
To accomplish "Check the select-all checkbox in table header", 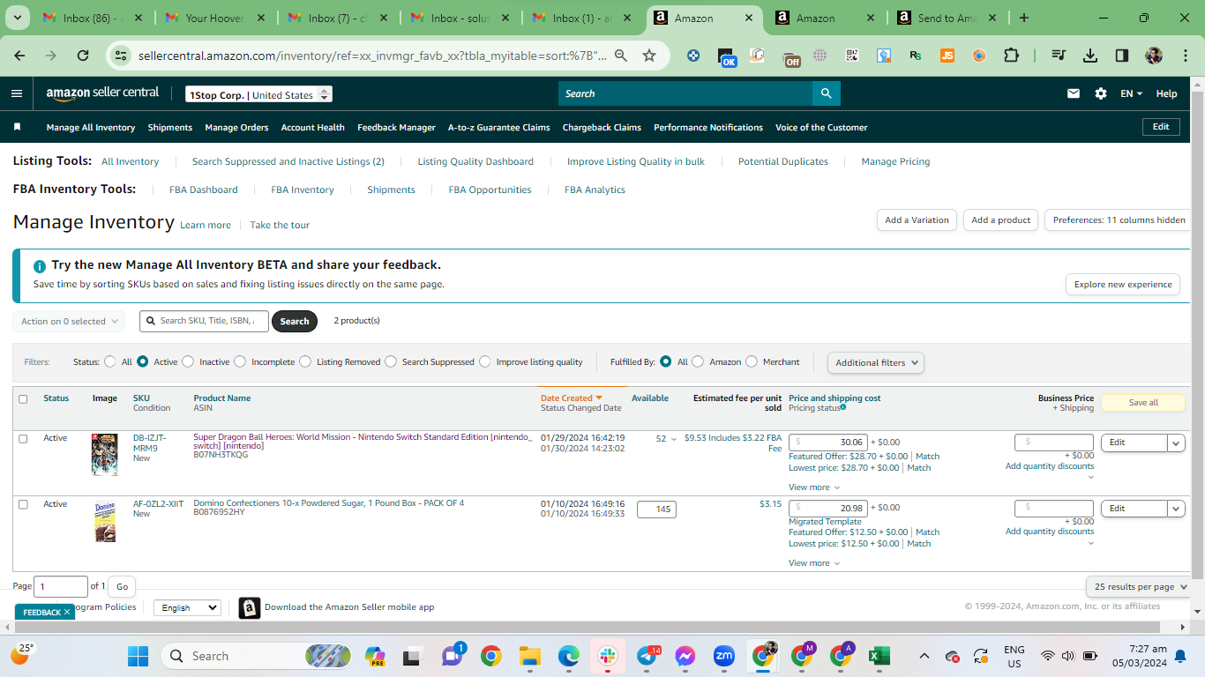I will [23, 399].
